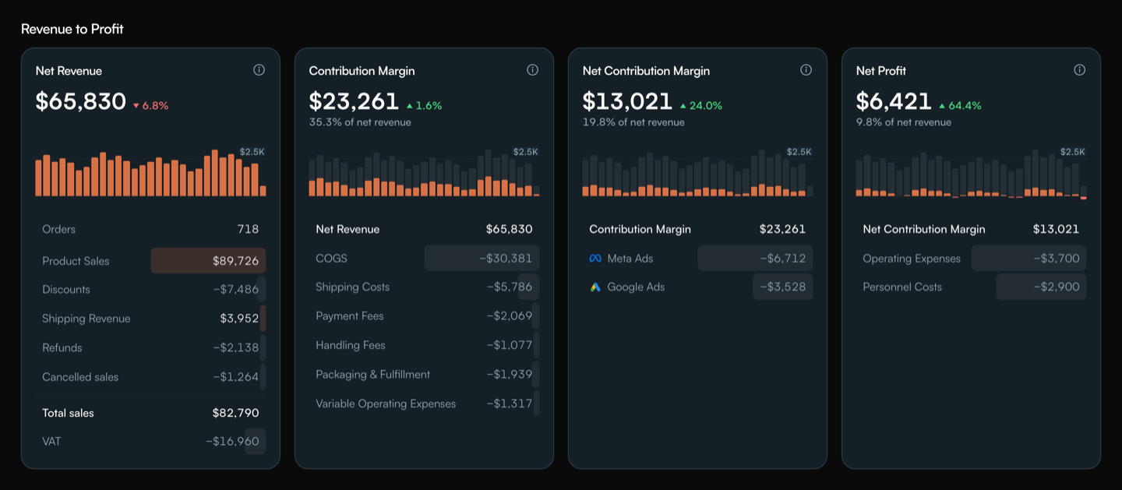Select the Refunds row label
This screenshot has height=490, width=1122.
62,348
